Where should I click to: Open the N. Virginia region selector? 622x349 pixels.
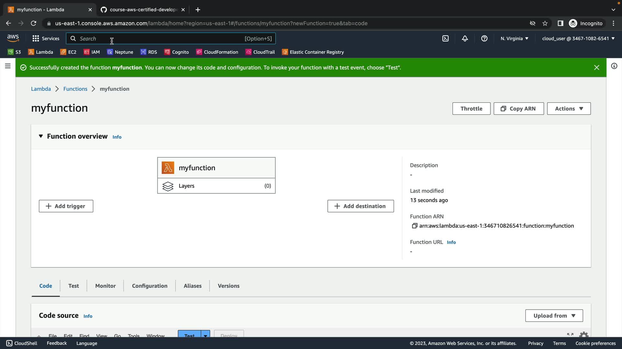[514, 38]
